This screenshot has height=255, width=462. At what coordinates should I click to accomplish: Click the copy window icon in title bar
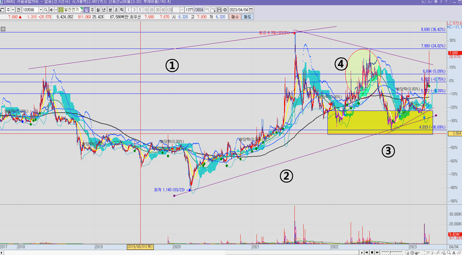[x=430, y=2]
